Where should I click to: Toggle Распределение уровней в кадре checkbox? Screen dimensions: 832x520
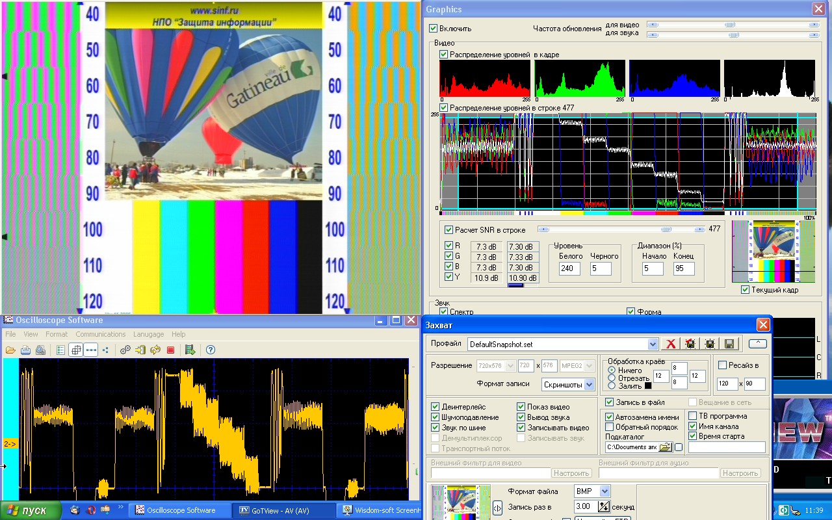click(x=444, y=55)
